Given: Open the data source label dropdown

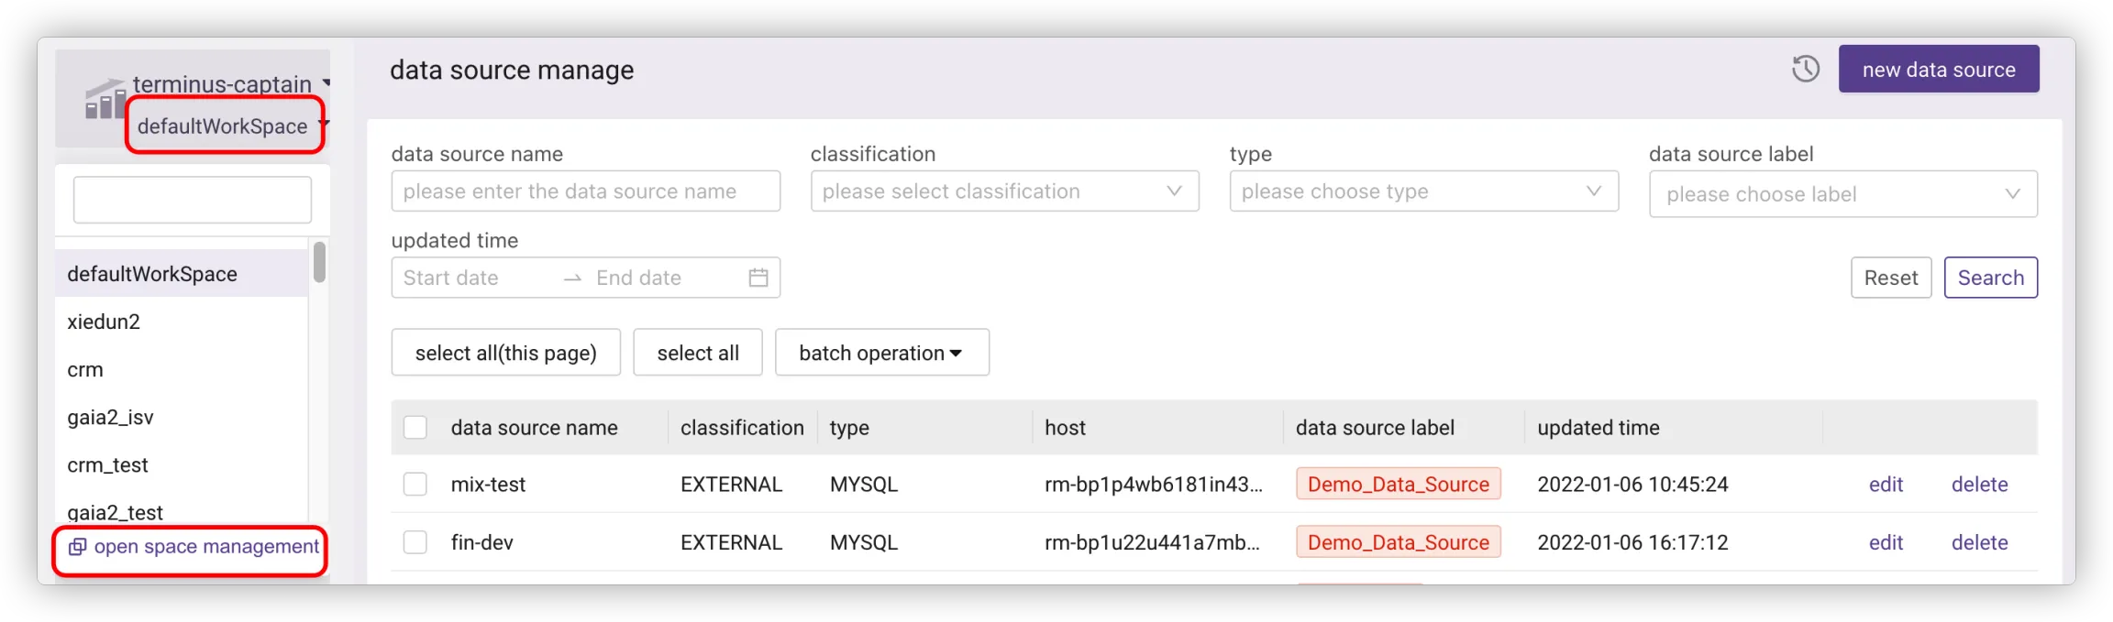Looking at the screenshot, I should [1842, 194].
